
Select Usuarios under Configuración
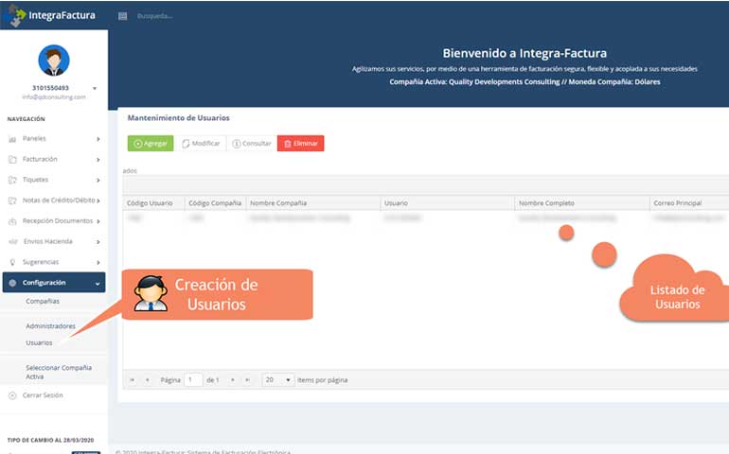(x=39, y=342)
